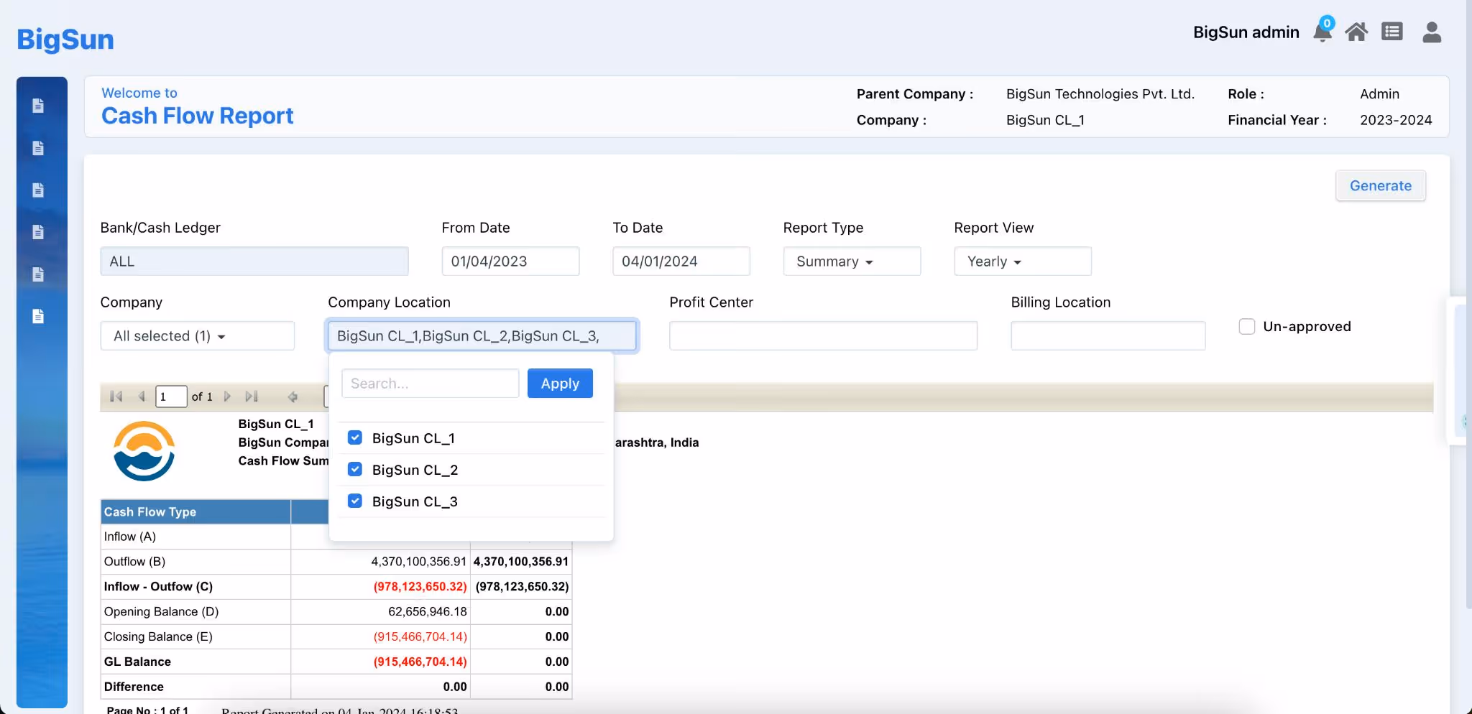Go to previous report page
Screen dimensions: 1472x714
(142, 397)
